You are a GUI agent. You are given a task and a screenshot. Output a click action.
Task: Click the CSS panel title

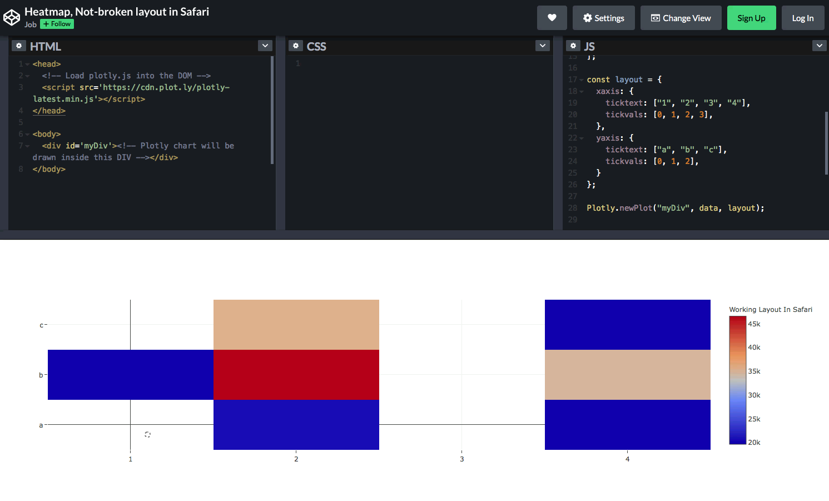click(316, 46)
